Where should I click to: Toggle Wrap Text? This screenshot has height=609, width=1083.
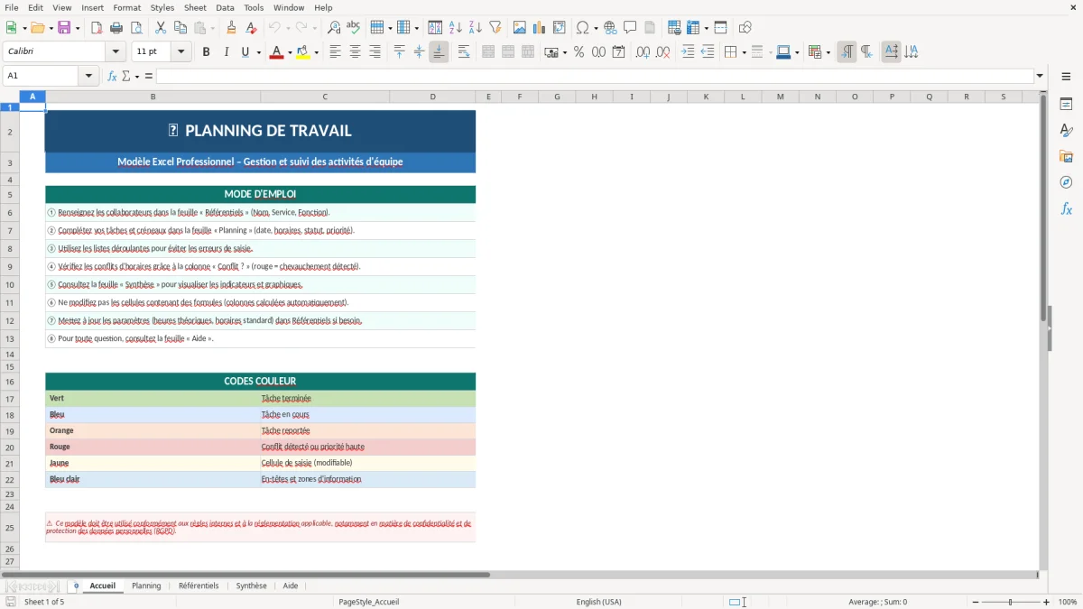click(x=464, y=52)
